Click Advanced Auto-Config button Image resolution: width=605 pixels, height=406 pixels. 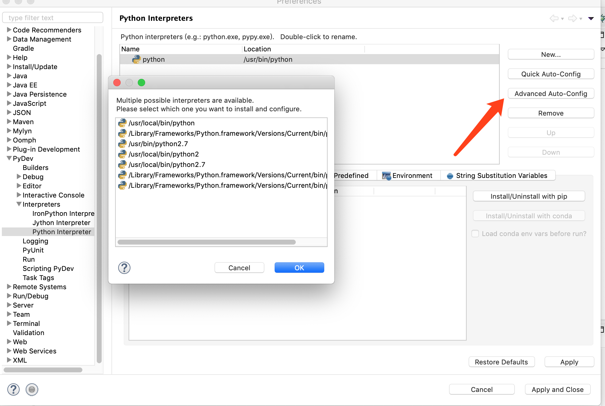pos(551,94)
